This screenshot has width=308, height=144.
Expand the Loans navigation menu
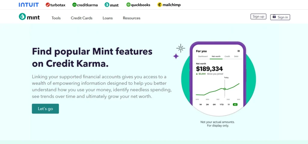pos(107,18)
